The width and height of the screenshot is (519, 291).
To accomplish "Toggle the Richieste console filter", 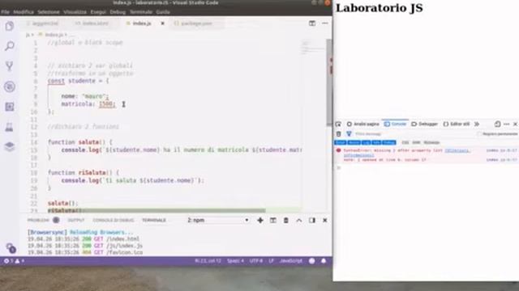I will click(x=431, y=142).
